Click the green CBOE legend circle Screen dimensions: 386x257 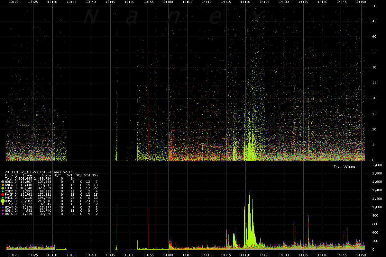(x=3, y=188)
